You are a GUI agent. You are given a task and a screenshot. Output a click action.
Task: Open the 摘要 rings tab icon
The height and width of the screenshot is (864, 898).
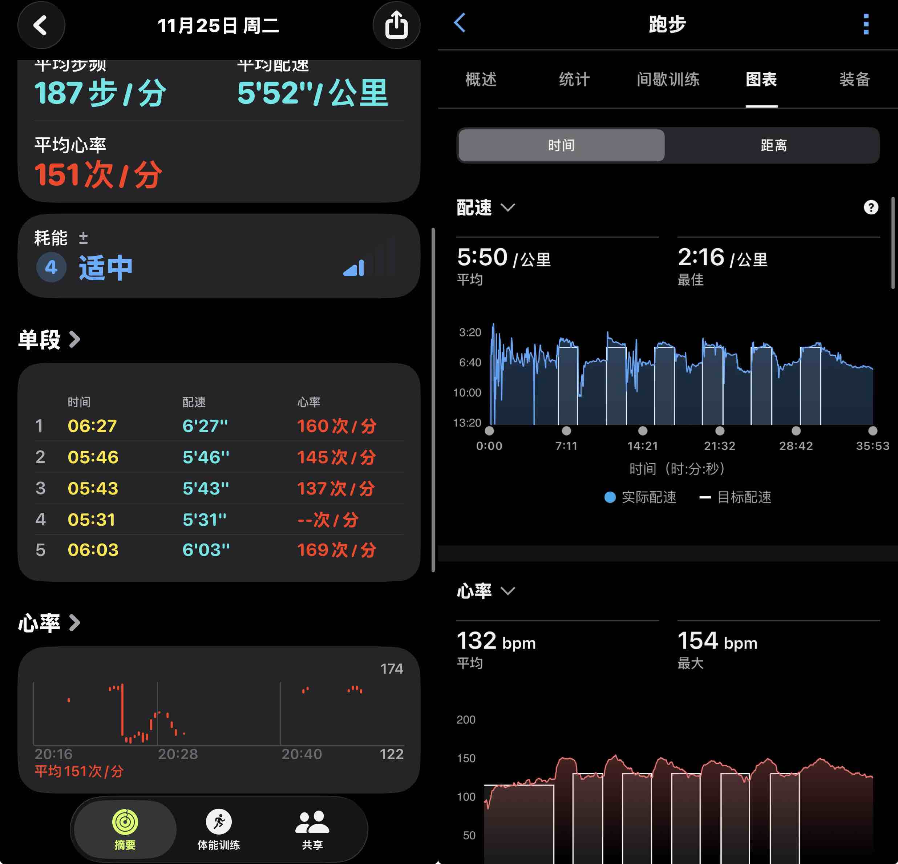(125, 829)
